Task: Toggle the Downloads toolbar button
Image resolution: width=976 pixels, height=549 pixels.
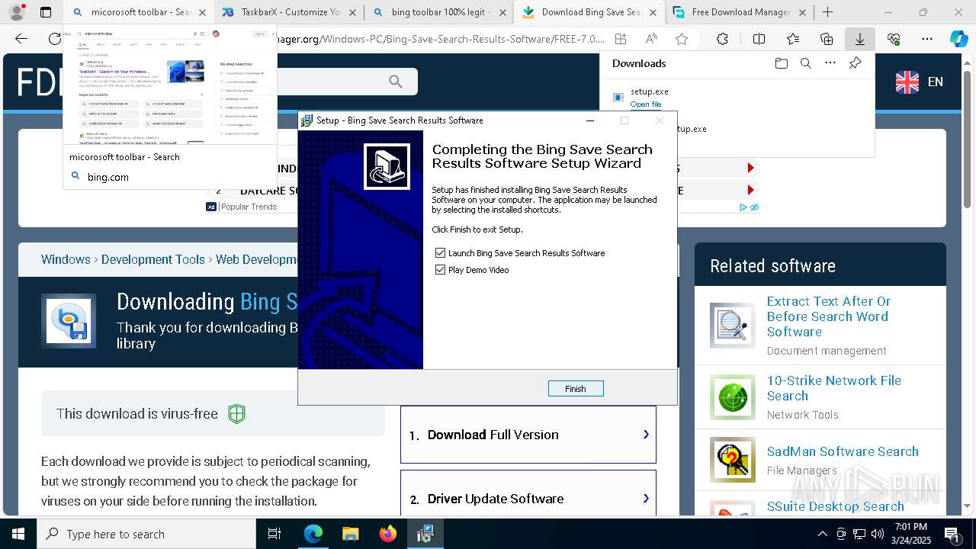Action: (860, 39)
